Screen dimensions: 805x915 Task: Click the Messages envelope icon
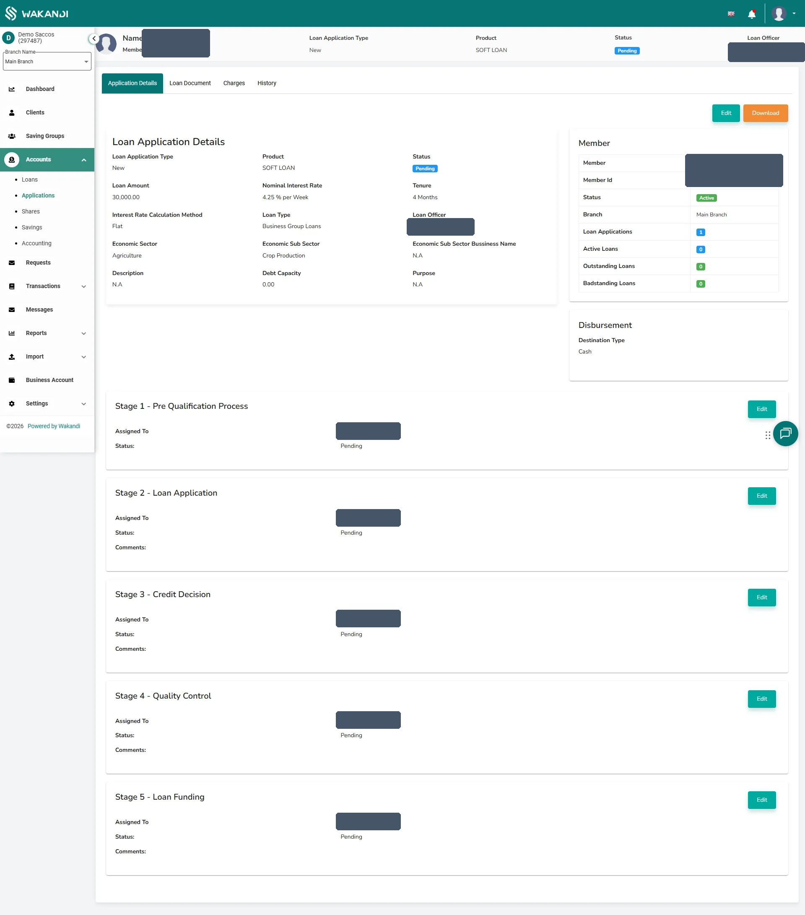(12, 310)
